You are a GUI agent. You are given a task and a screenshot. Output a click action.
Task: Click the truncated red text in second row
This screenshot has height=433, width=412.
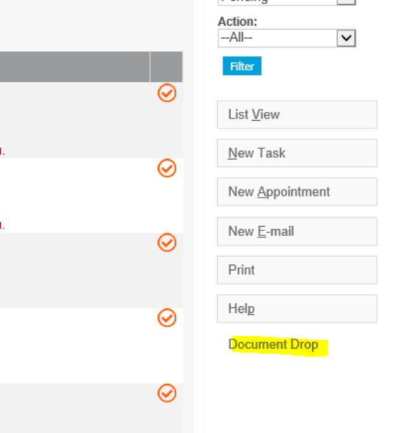click(x=2, y=226)
